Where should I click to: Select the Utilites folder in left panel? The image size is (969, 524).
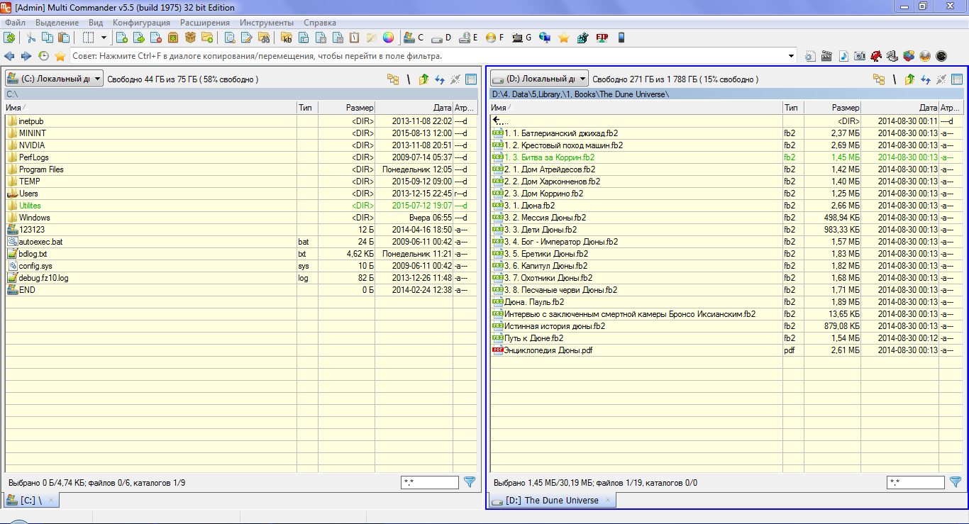tap(30, 206)
